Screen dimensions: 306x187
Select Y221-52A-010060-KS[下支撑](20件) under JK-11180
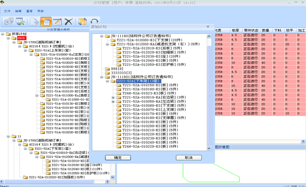(x=150, y=40)
